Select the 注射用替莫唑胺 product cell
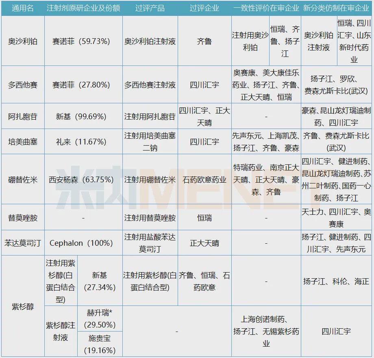 point(150,217)
